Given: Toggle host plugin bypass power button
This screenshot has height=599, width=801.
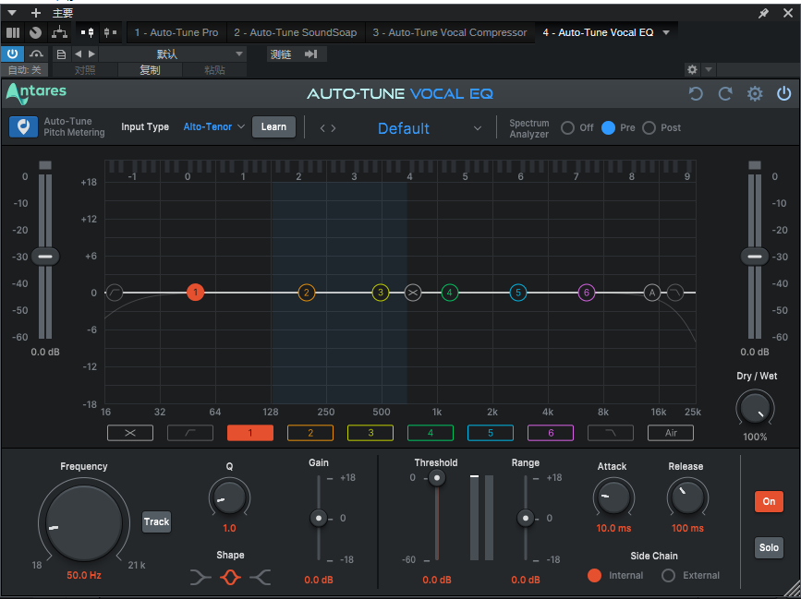Looking at the screenshot, I should (12, 54).
